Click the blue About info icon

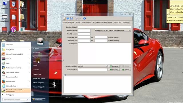click(85, 18)
